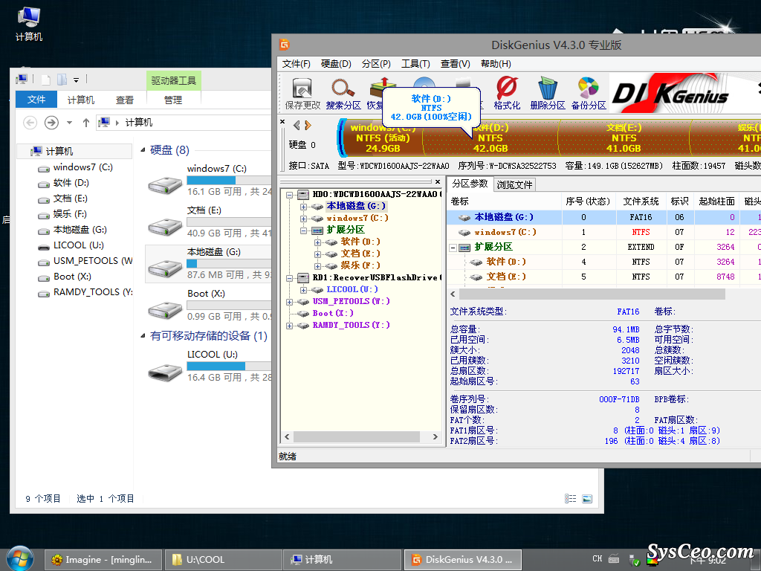Image resolution: width=761 pixels, height=571 pixels.
Task: Click the 删除分区 trash toolbar icon
Action: pyautogui.click(x=548, y=93)
